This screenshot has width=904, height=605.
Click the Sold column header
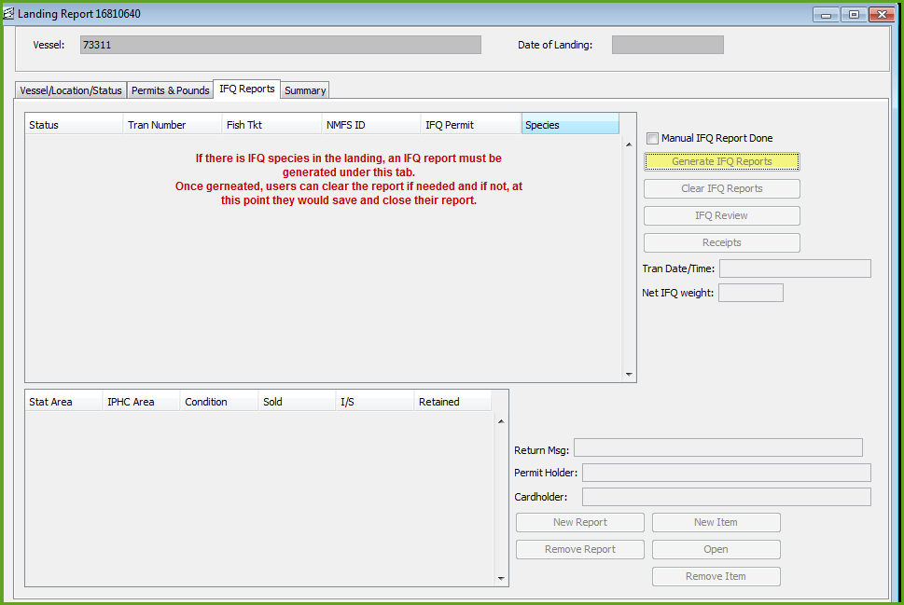pos(297,402)
